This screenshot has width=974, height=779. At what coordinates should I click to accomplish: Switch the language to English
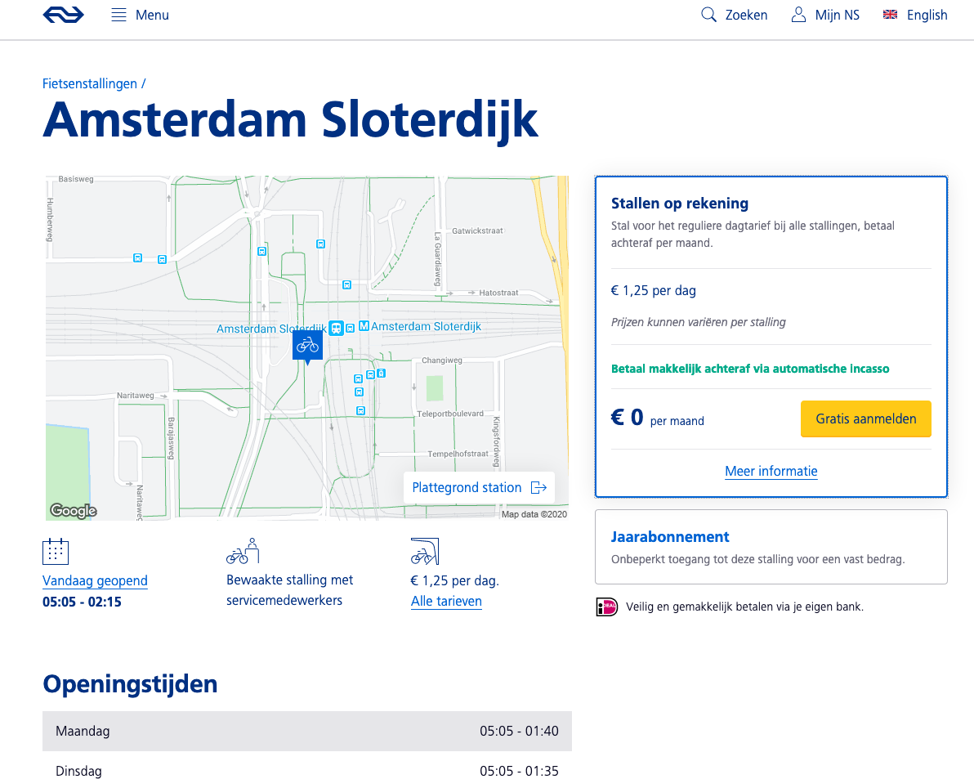pos(927,15)
